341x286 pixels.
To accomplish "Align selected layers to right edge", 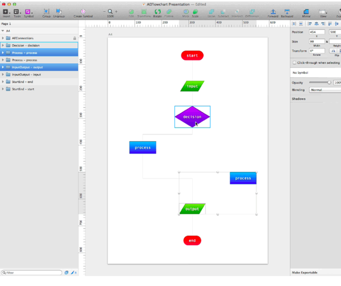I will [323, 24].
